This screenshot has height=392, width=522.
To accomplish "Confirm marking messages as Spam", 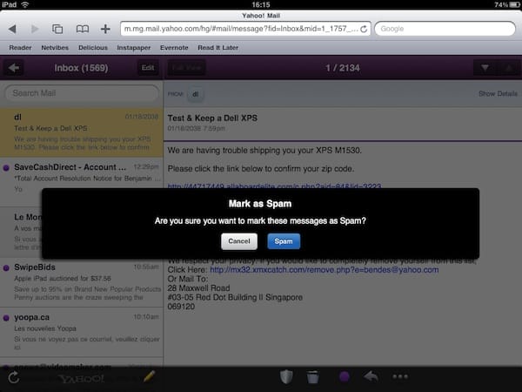I will (x=284, y=241).
